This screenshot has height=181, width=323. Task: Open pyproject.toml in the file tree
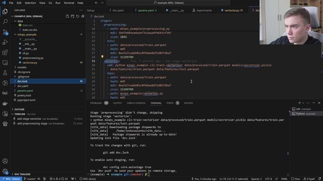(26, 100)
